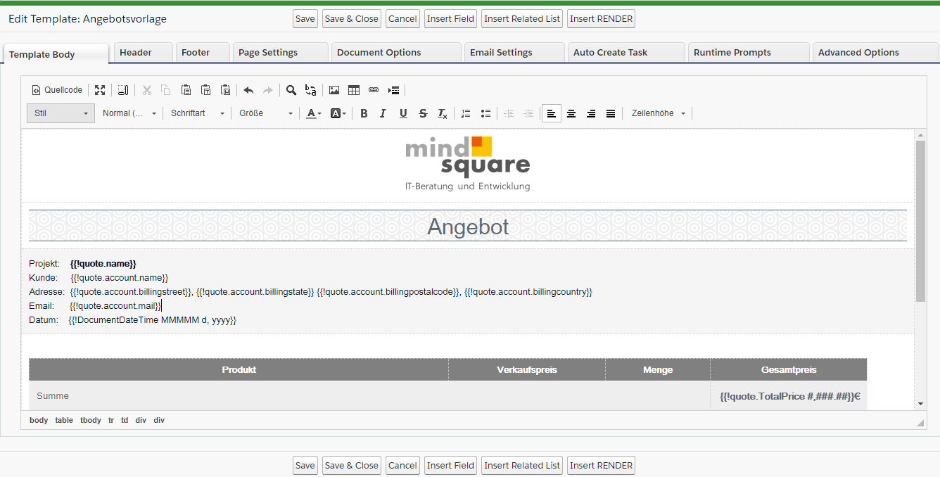Click Save in the top button bar
Viewport: 940px width, 477px height.
305,19
